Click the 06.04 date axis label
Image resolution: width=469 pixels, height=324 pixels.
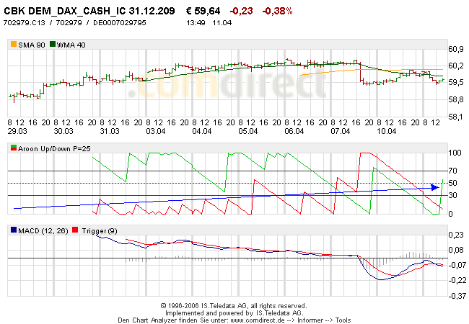click(x=294, y=131)
